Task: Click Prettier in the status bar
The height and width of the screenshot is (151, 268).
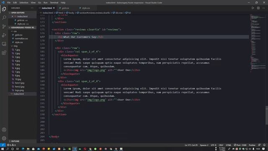Action: tap(252, 145)
